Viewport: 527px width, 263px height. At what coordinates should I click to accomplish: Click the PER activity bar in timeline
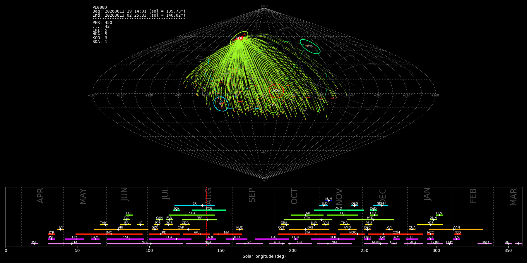tap(199, 220)
